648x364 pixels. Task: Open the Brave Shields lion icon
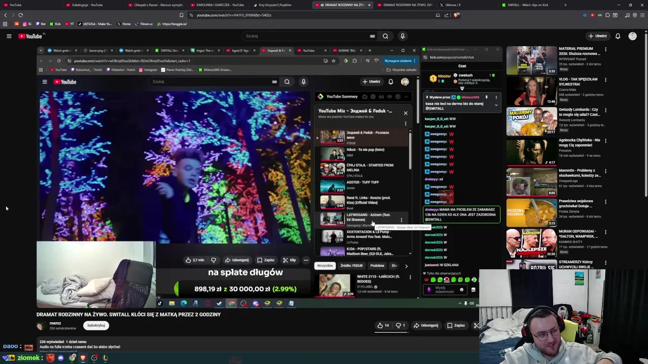(457, 15)
